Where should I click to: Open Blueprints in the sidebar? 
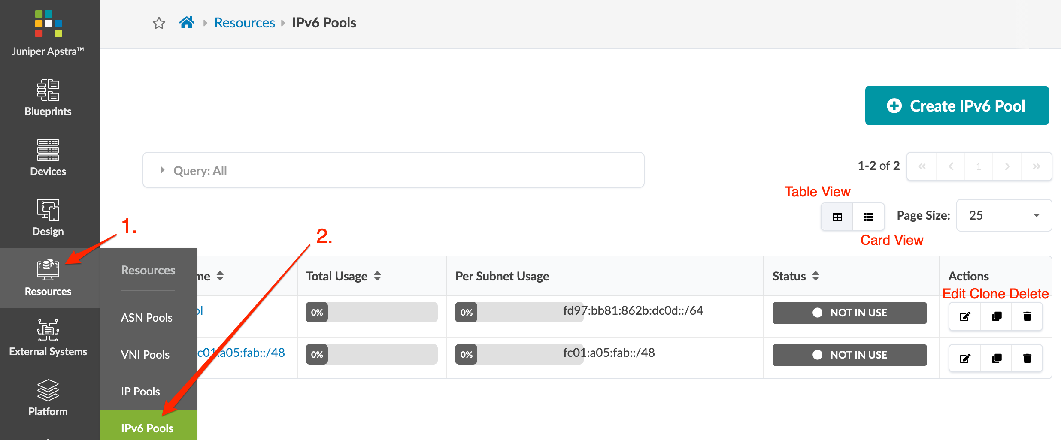coord(48,97)
